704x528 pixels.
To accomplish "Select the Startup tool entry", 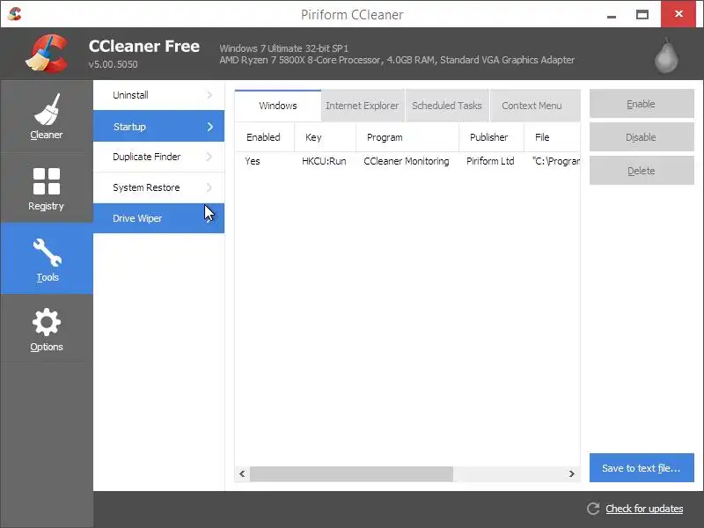I will tap(158, 127).
